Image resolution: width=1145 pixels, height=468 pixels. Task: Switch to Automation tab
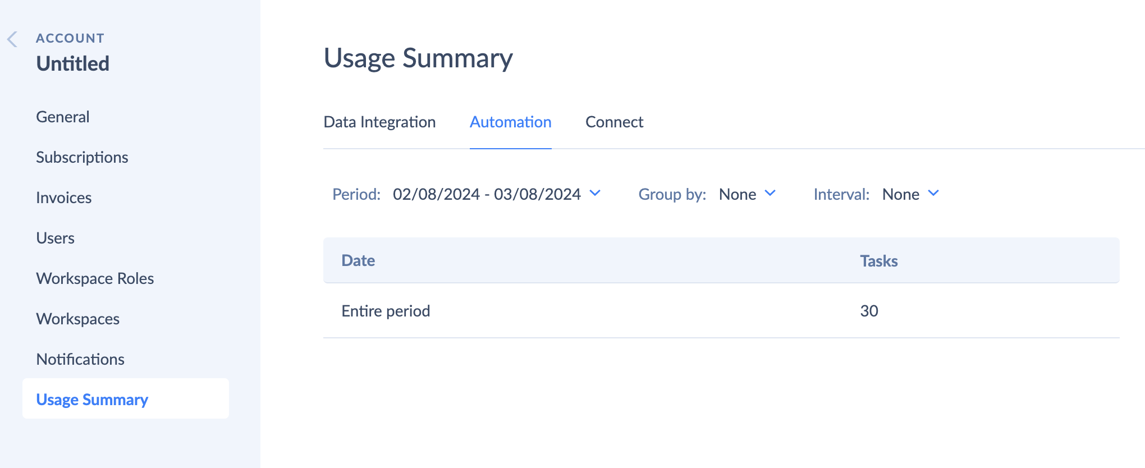point(511,122)
